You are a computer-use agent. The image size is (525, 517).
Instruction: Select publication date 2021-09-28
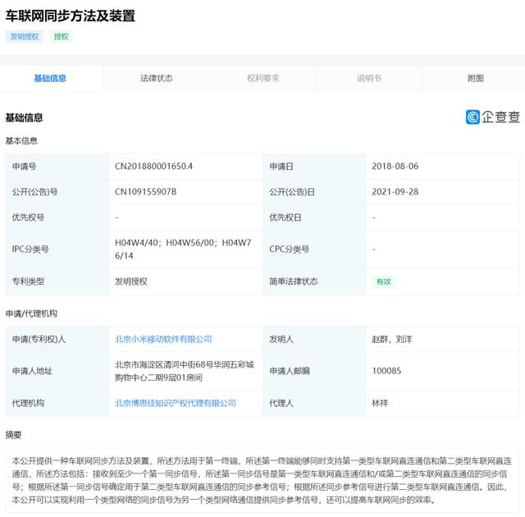[395, 192]
